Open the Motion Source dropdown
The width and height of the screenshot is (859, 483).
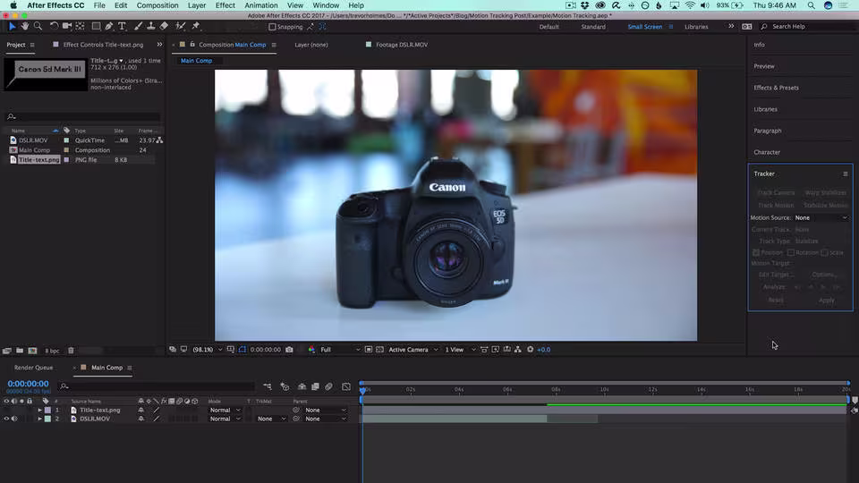pos(821,217)
